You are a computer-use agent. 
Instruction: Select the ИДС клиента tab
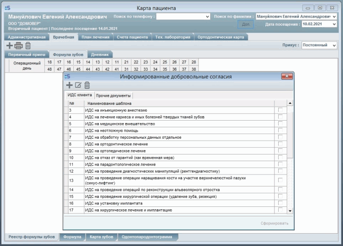80,95
